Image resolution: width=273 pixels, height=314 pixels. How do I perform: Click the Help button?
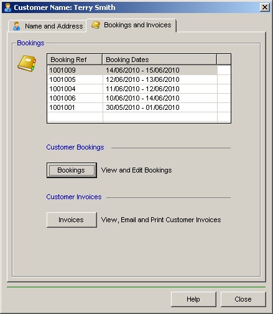click(193, 299)
